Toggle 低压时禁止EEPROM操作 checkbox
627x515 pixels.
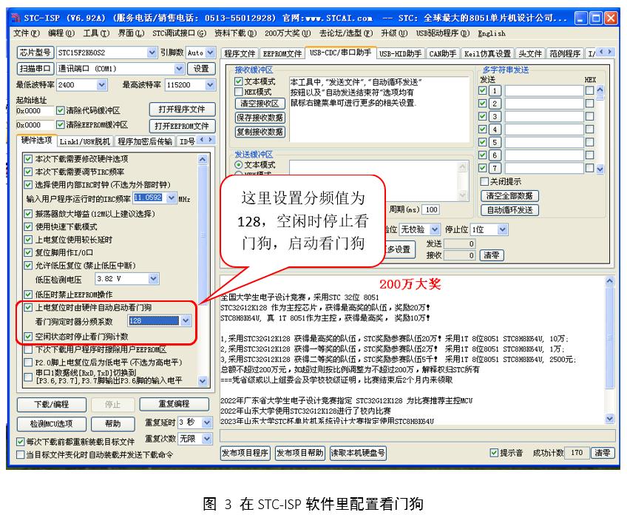28,294
